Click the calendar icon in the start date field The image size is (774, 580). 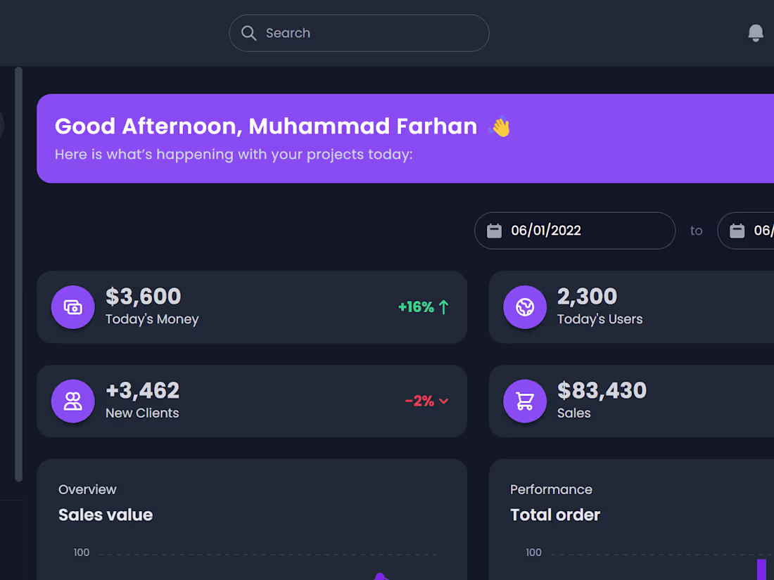tap(495, 230)
